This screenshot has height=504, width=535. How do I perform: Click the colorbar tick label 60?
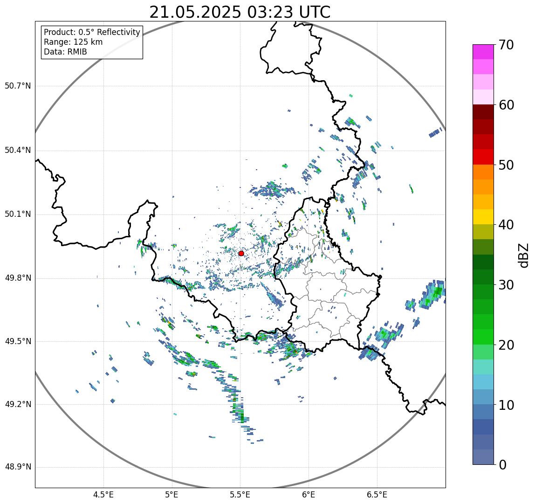pyautogui.click(x=506, y=105)
